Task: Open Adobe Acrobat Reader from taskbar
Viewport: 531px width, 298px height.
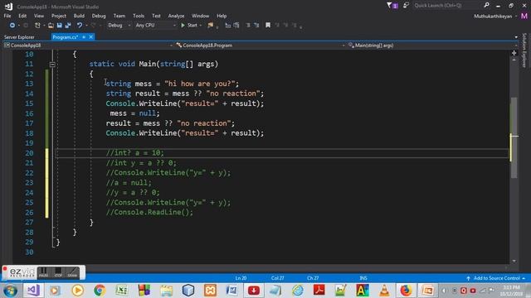Action: 319,291
